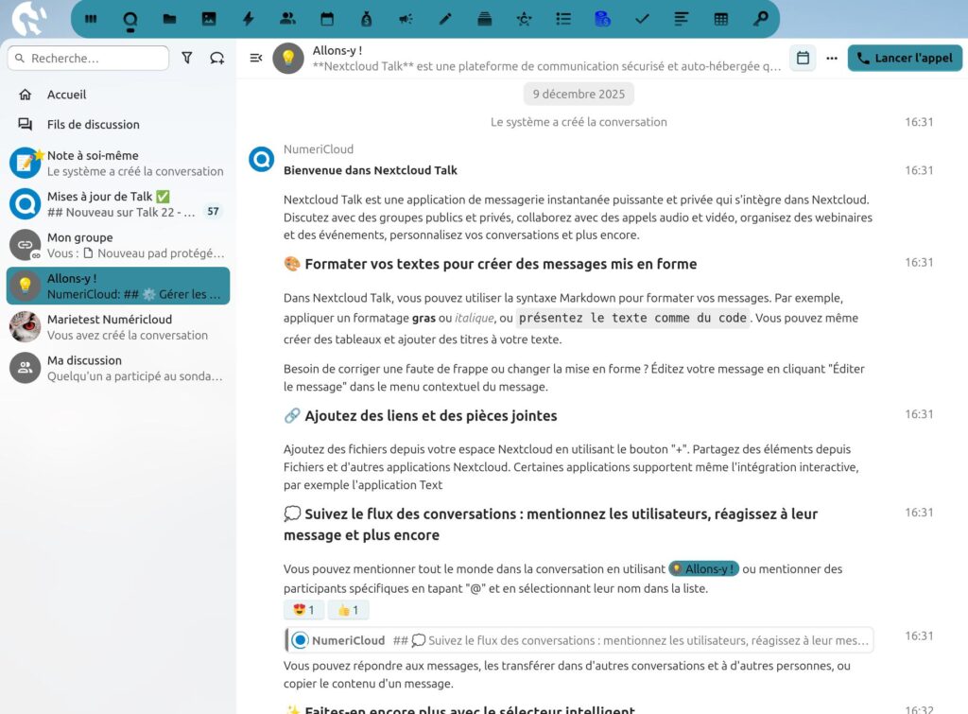Image resolution: width=968 pixels, height=714 pixels.
Task: Toggle the heart-eyes emoji reaction
Action: 303,610
